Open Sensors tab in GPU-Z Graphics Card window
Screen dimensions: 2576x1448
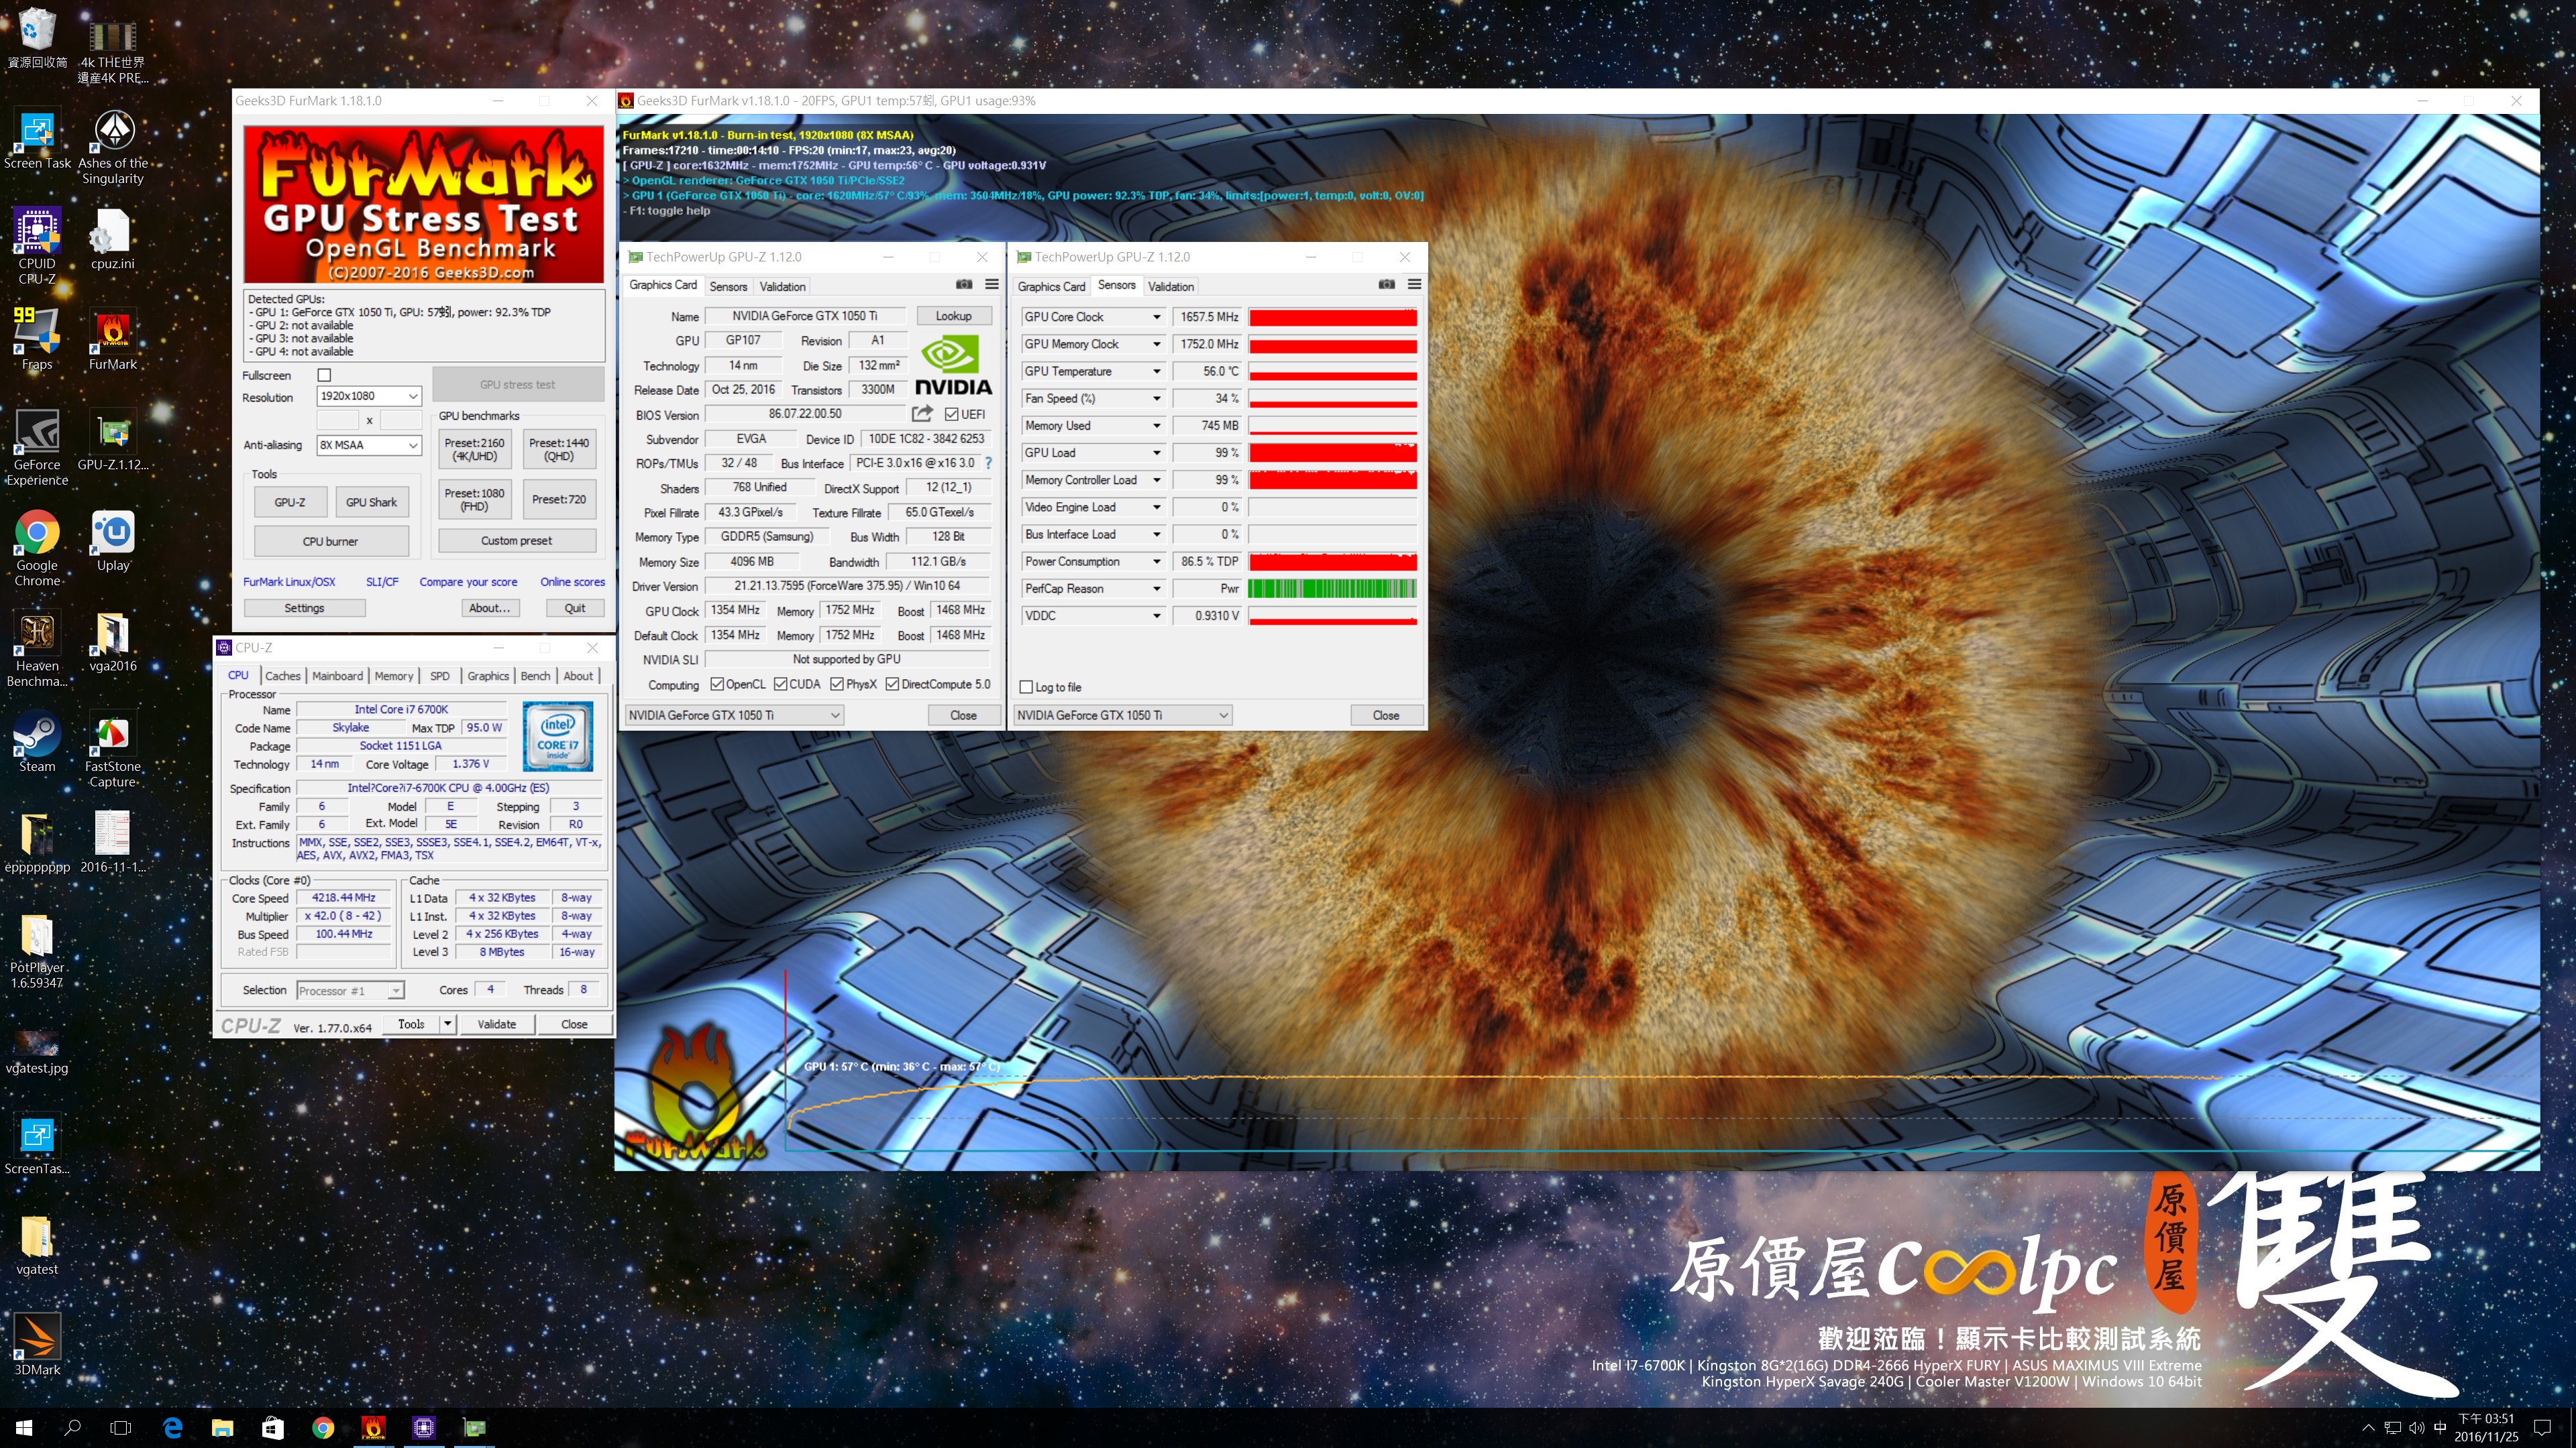728,287
